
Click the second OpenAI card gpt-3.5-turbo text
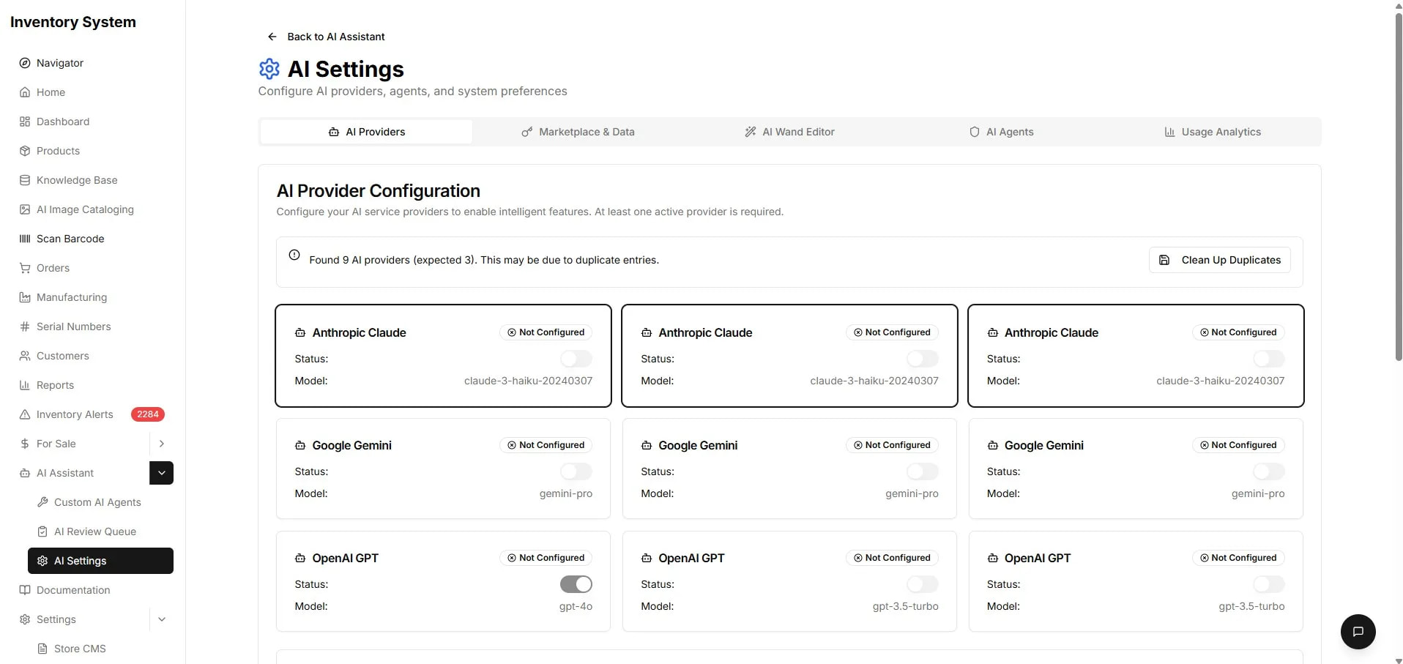[905, 606]
